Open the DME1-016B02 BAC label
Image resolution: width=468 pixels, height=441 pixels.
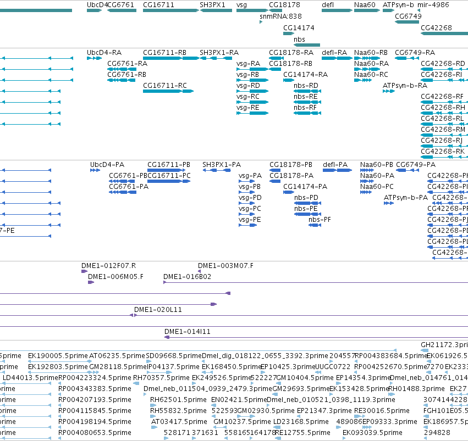[187, 277]
